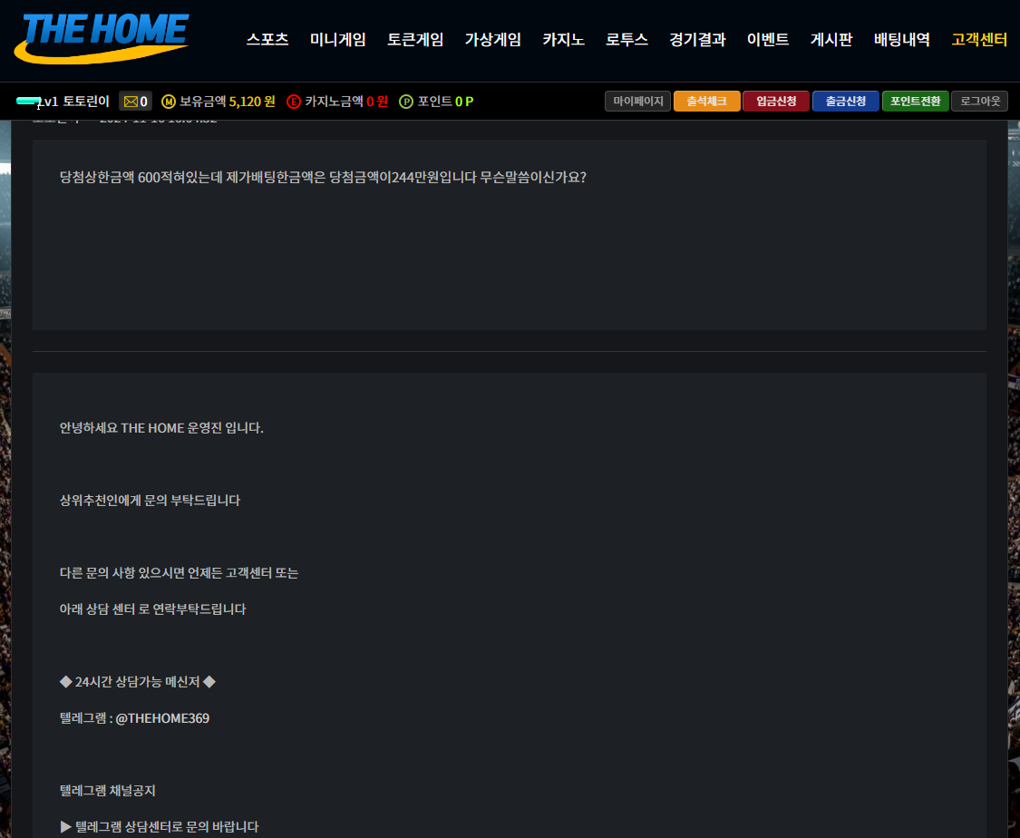
Task: Select 가상게임 in navigation
Action: (493, 40)
